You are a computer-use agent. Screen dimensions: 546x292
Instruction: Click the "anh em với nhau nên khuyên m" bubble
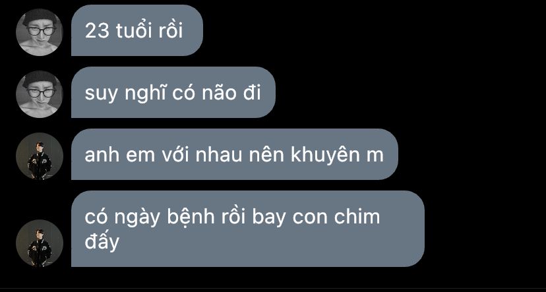pyautogui.click(x=235, y=154)
